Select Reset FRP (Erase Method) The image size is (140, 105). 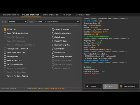pyautogui.click(x=16, y=33)
